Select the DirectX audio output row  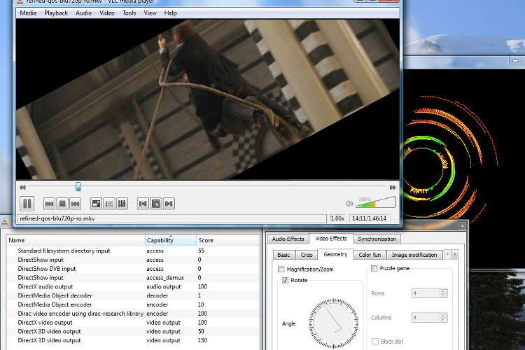(45, 286)
